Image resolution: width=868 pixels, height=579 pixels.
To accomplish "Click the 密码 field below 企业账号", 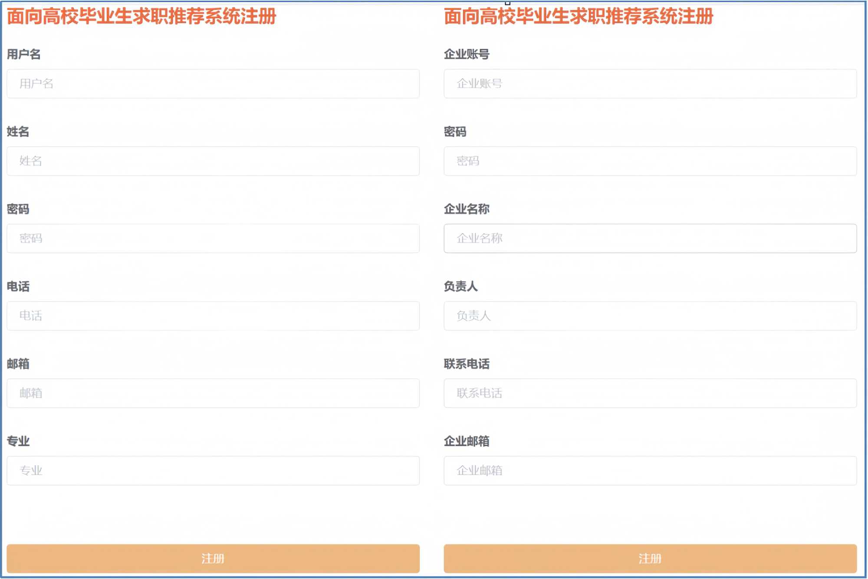I will click(x=650, y=161).
